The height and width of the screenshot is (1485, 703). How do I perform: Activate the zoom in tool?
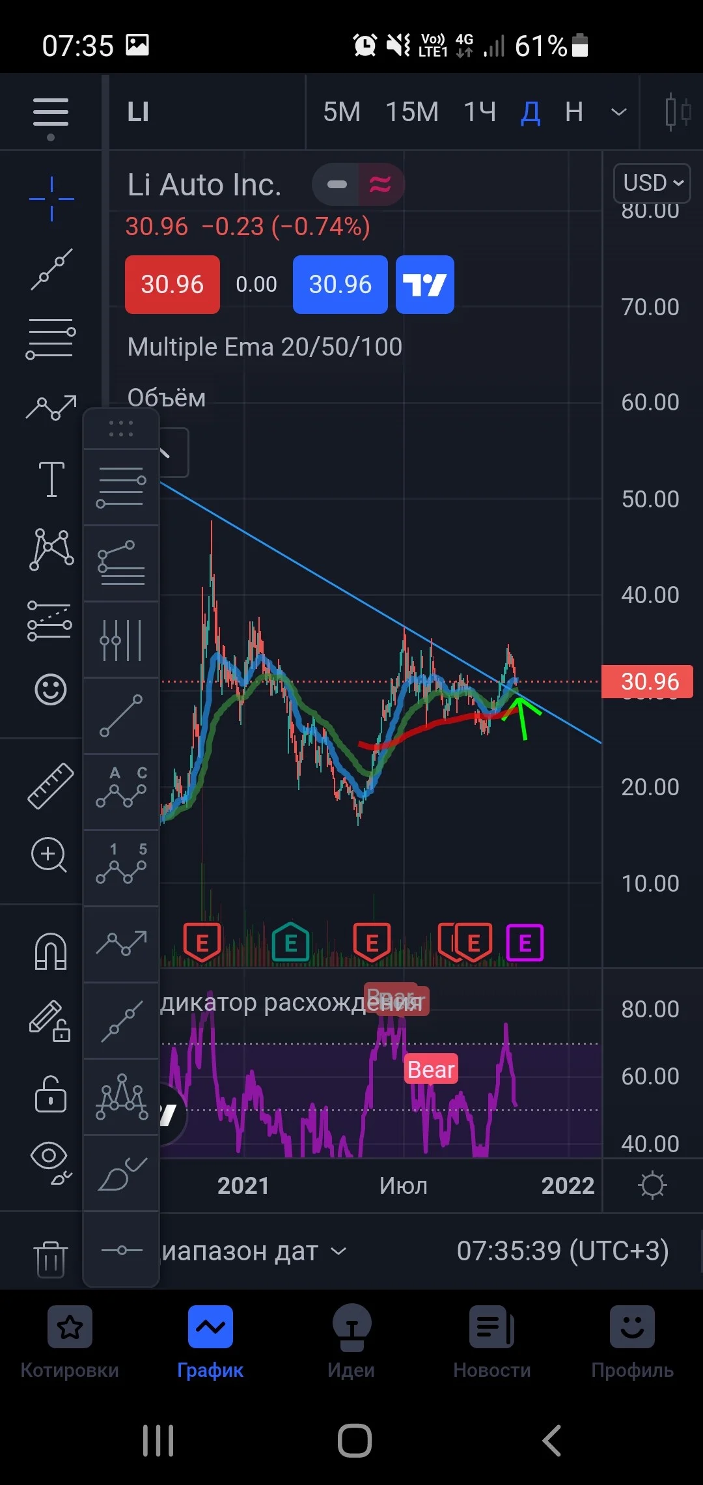[x=49, y=855]
